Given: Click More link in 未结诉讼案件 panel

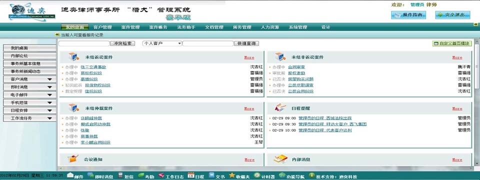Looking at the screenshot, I should pos(249,57).
